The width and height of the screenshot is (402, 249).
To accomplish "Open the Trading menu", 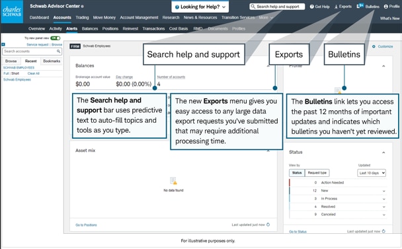I will (82, 17).
